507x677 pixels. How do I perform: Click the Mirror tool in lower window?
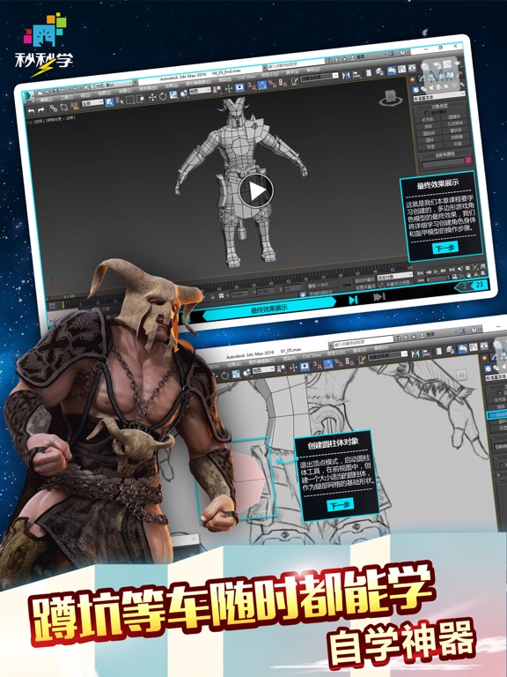click(x=415, y=353)
